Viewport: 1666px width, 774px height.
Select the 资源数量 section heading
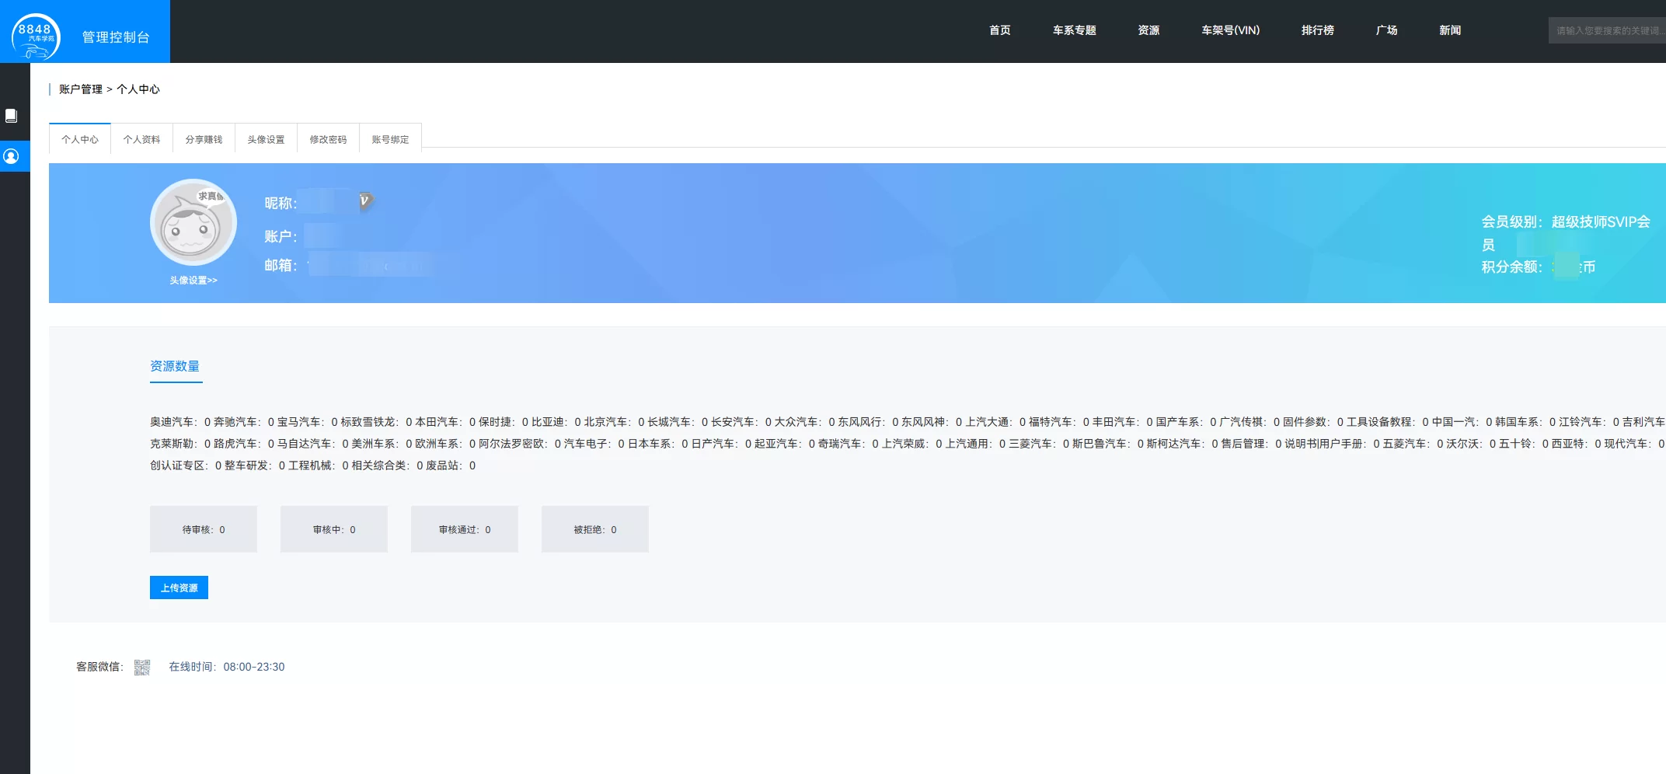[176, 366]
